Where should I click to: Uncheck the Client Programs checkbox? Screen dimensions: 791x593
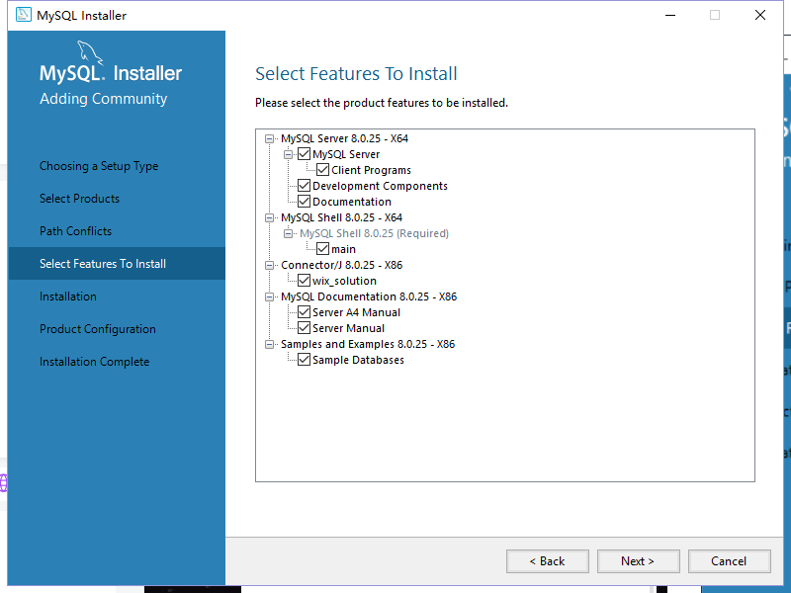323,169
